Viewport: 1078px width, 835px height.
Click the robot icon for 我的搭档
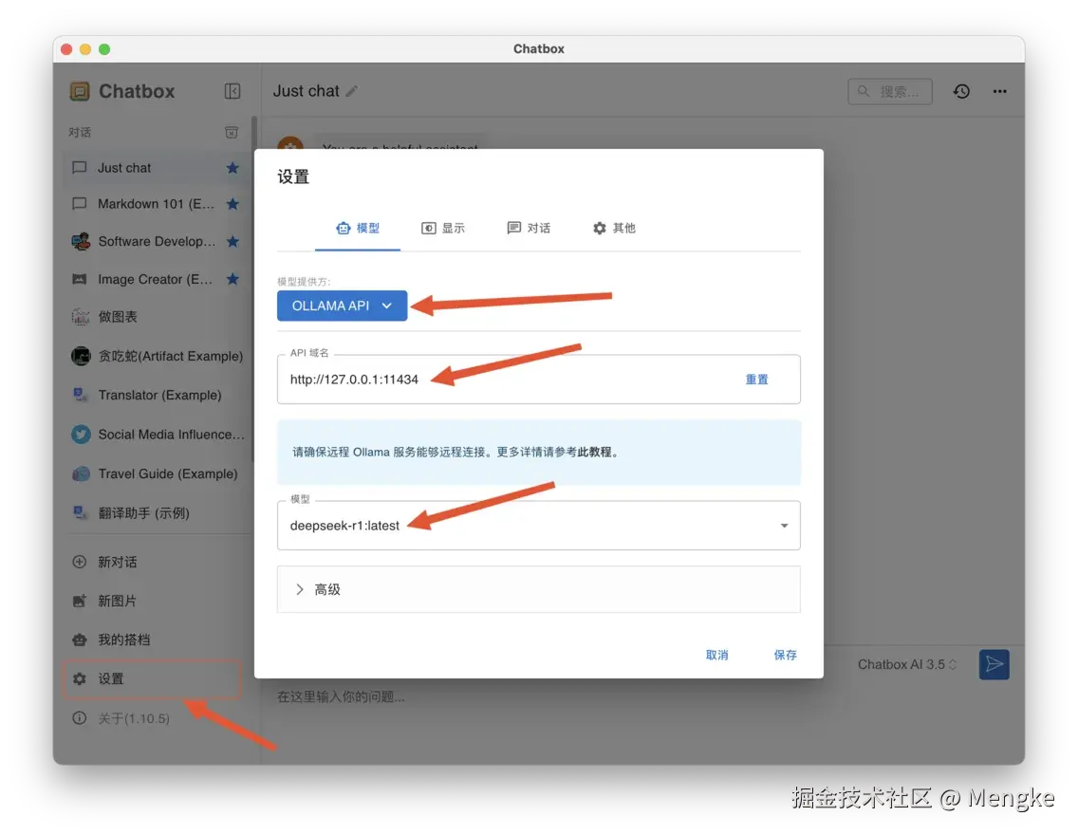click(80, 640)
